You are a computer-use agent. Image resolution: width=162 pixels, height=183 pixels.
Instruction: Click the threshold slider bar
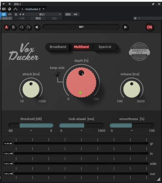coord(31,125)
